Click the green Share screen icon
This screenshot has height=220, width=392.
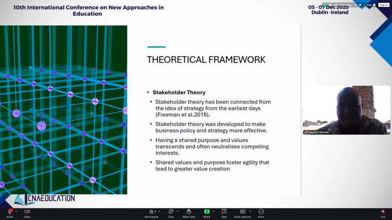click(x=207, y=212)
